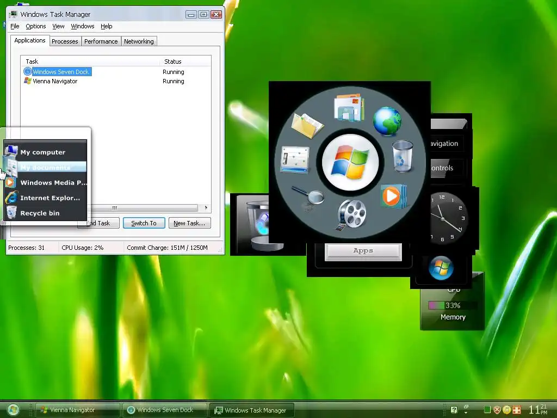Viewport: 557px width, 418px height.
Task: Click the red square tray icon beside the clock
Action: [x=517, y=410]
